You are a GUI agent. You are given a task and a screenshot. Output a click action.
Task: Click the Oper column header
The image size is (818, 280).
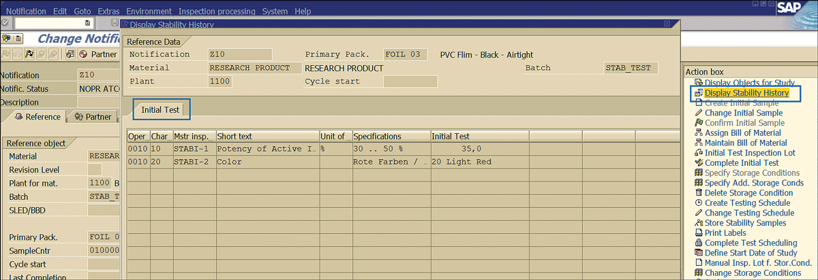coord(138,137)
